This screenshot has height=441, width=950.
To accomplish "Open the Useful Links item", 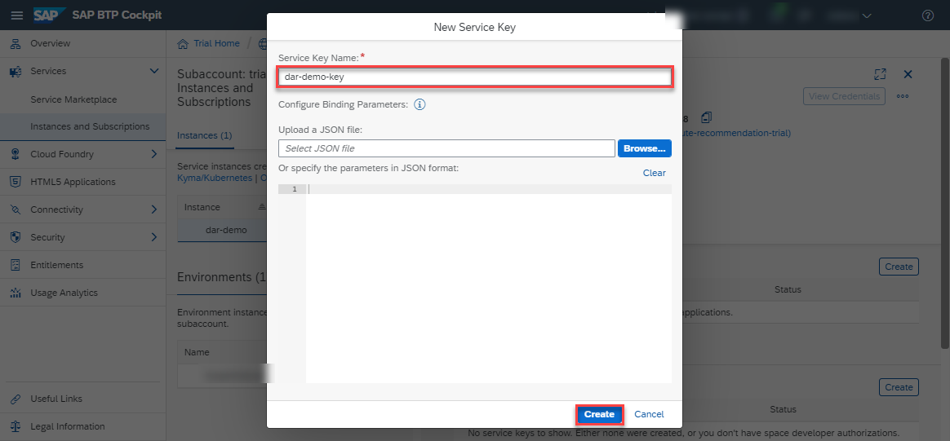I will tap(83, 399).
